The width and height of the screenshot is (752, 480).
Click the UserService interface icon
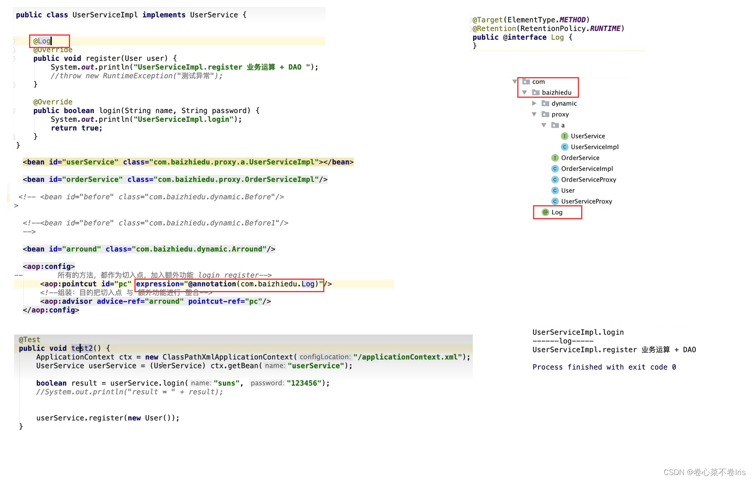pos(565,136)
